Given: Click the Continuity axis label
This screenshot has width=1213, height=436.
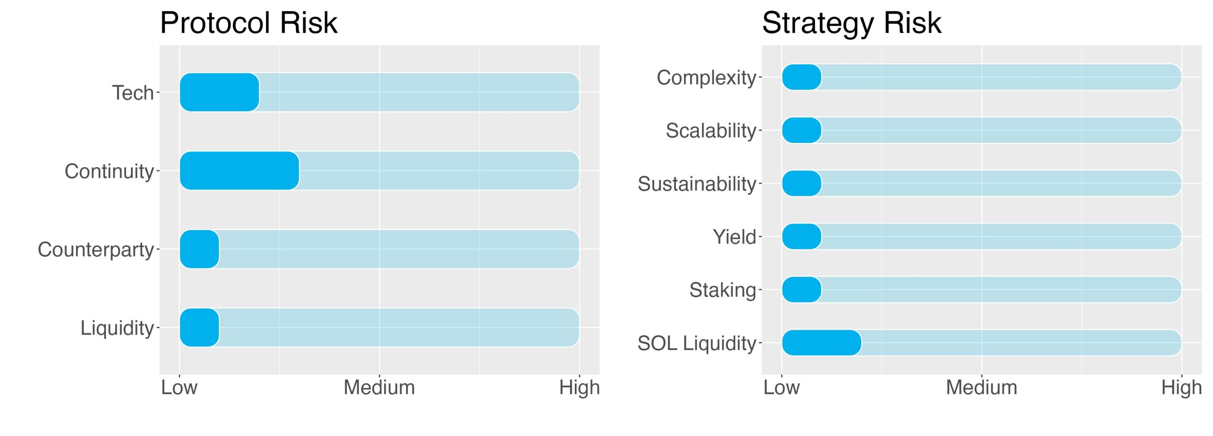Looking at the screenshot, I should (x=109, y=171).
